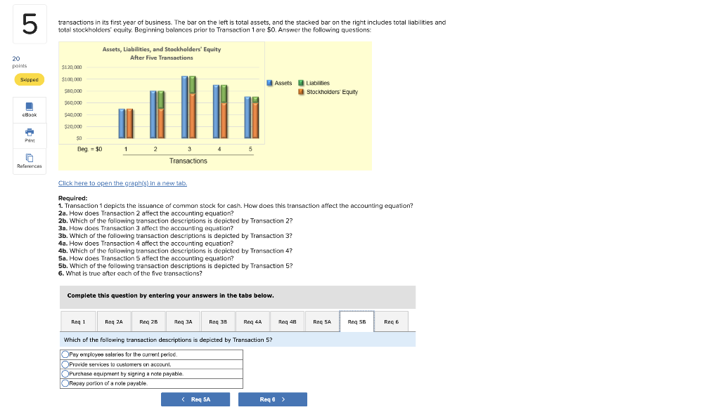The height and width of the screenshot is (412, 720).
Task: Switch to the Req 2B tab
Action: pyautogui.click(x=148, y=321)
